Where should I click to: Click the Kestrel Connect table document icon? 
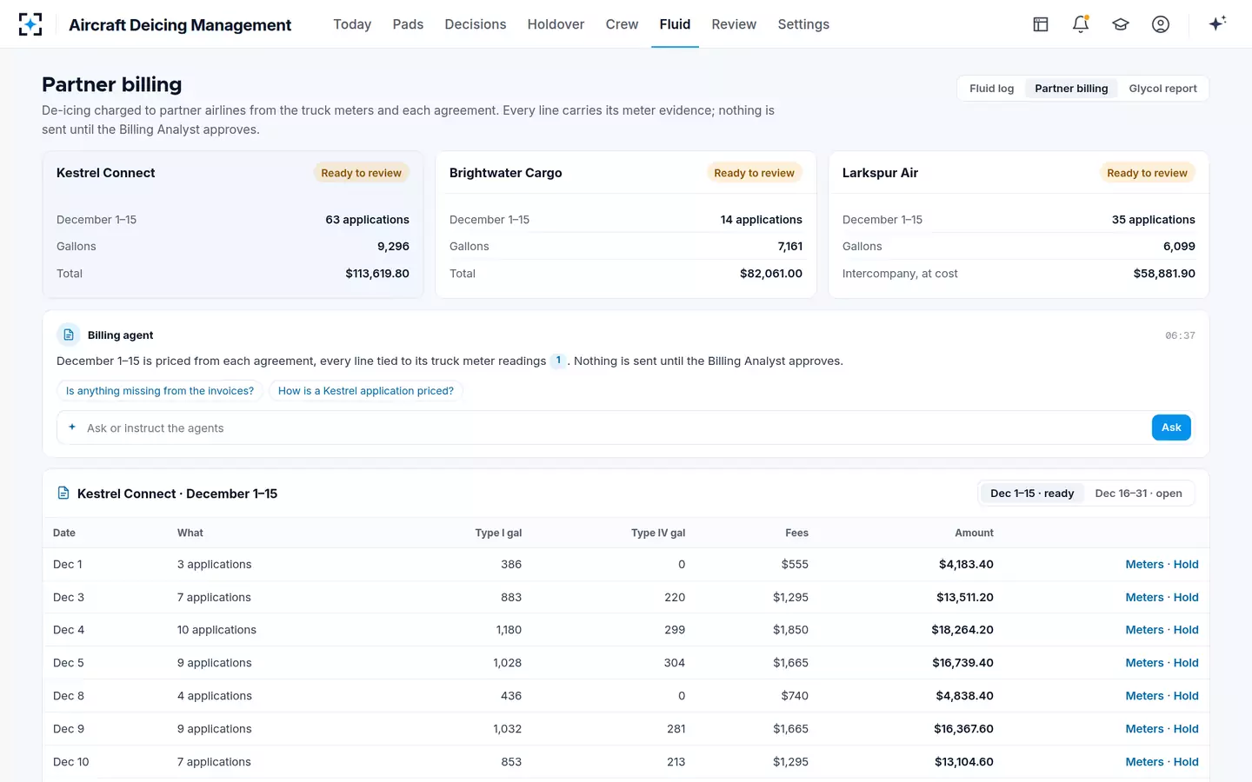pos(63,493)
